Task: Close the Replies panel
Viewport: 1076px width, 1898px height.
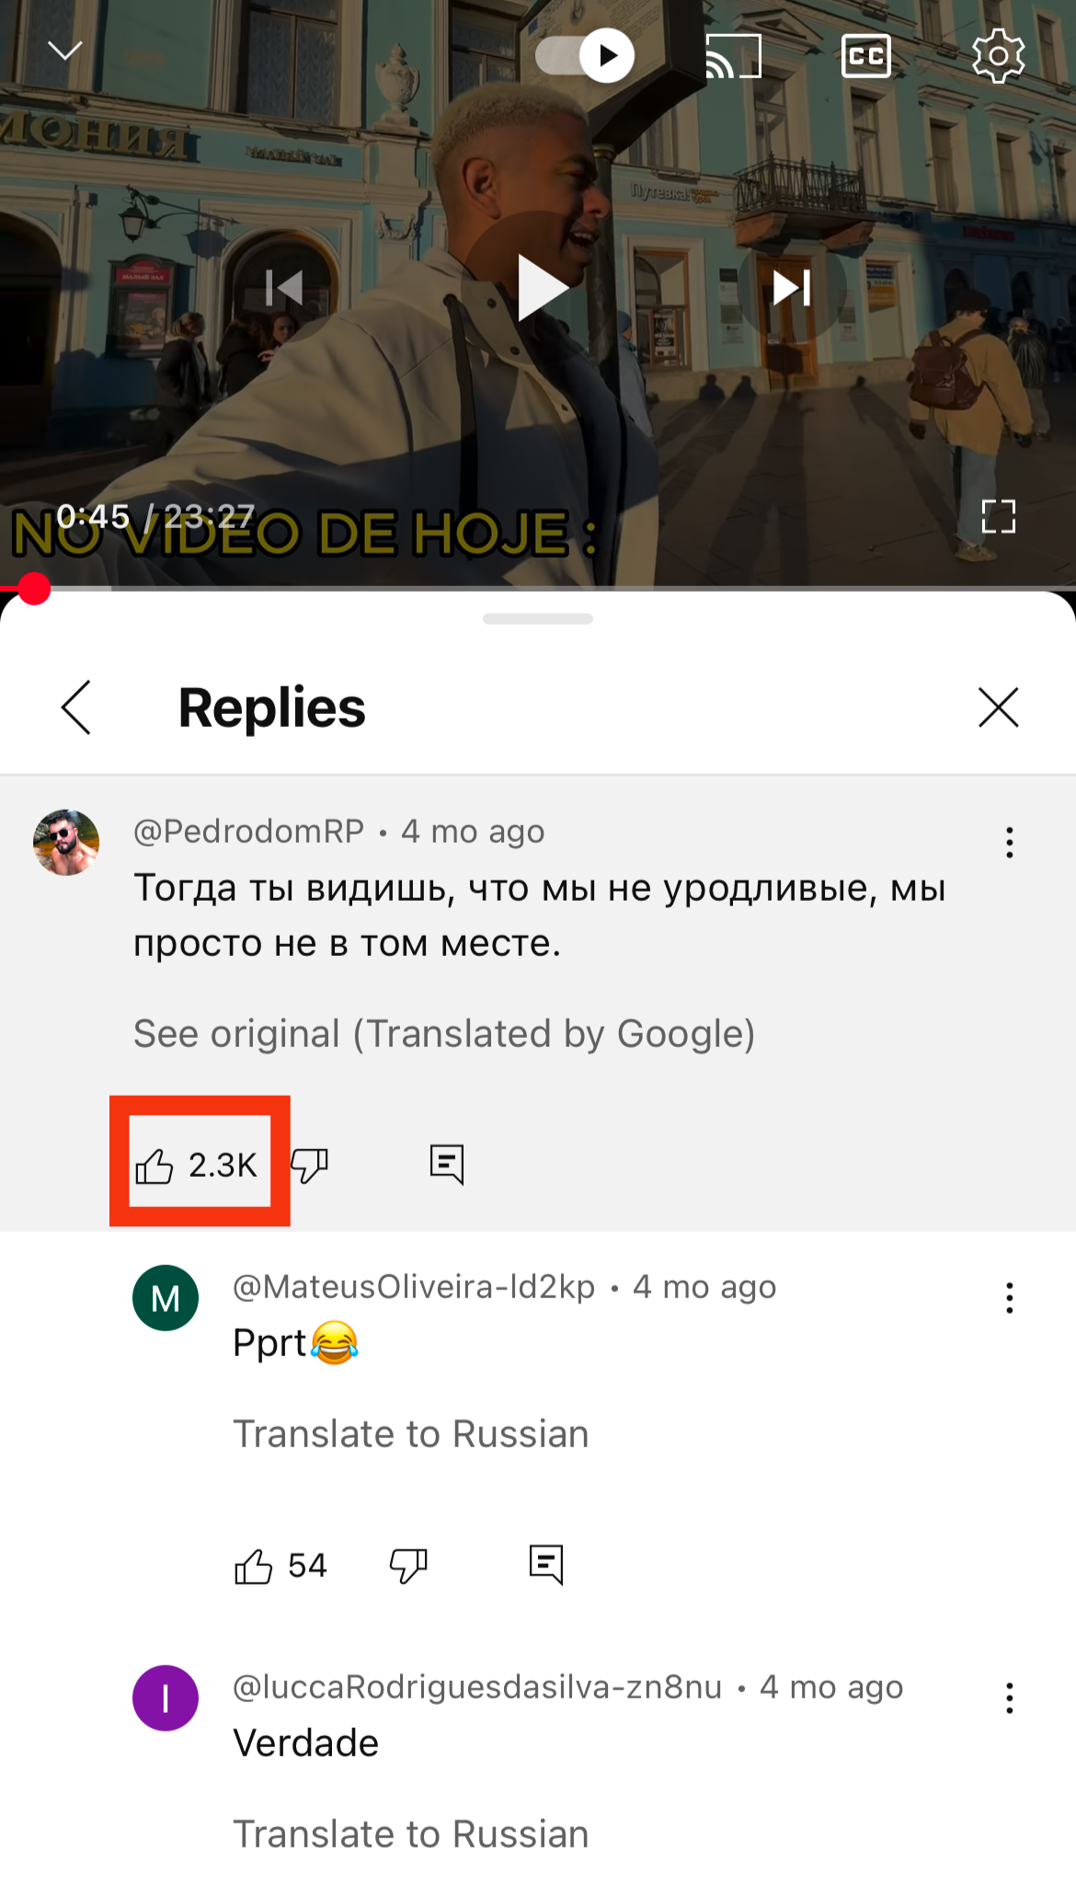Action: point(999,707)
